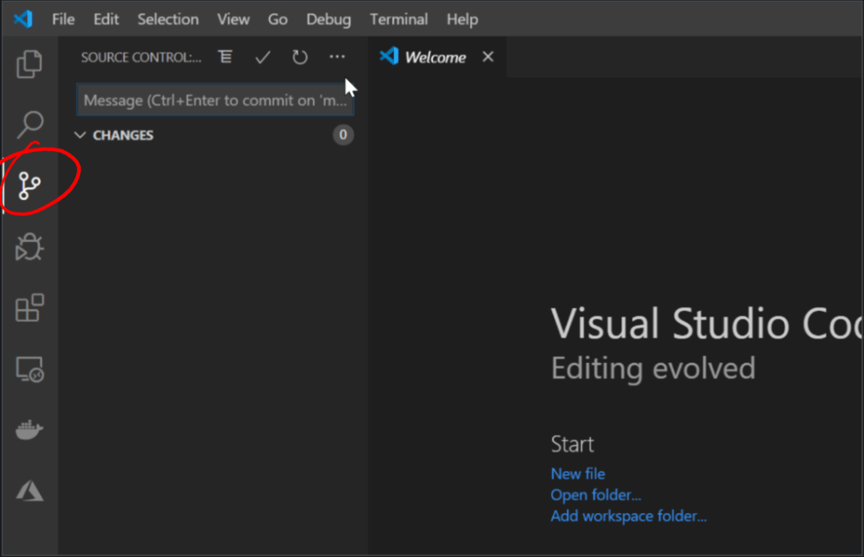This screenshot has height=557, width=864.
Task: Open the Terminal menu
Action: point(398,19)
